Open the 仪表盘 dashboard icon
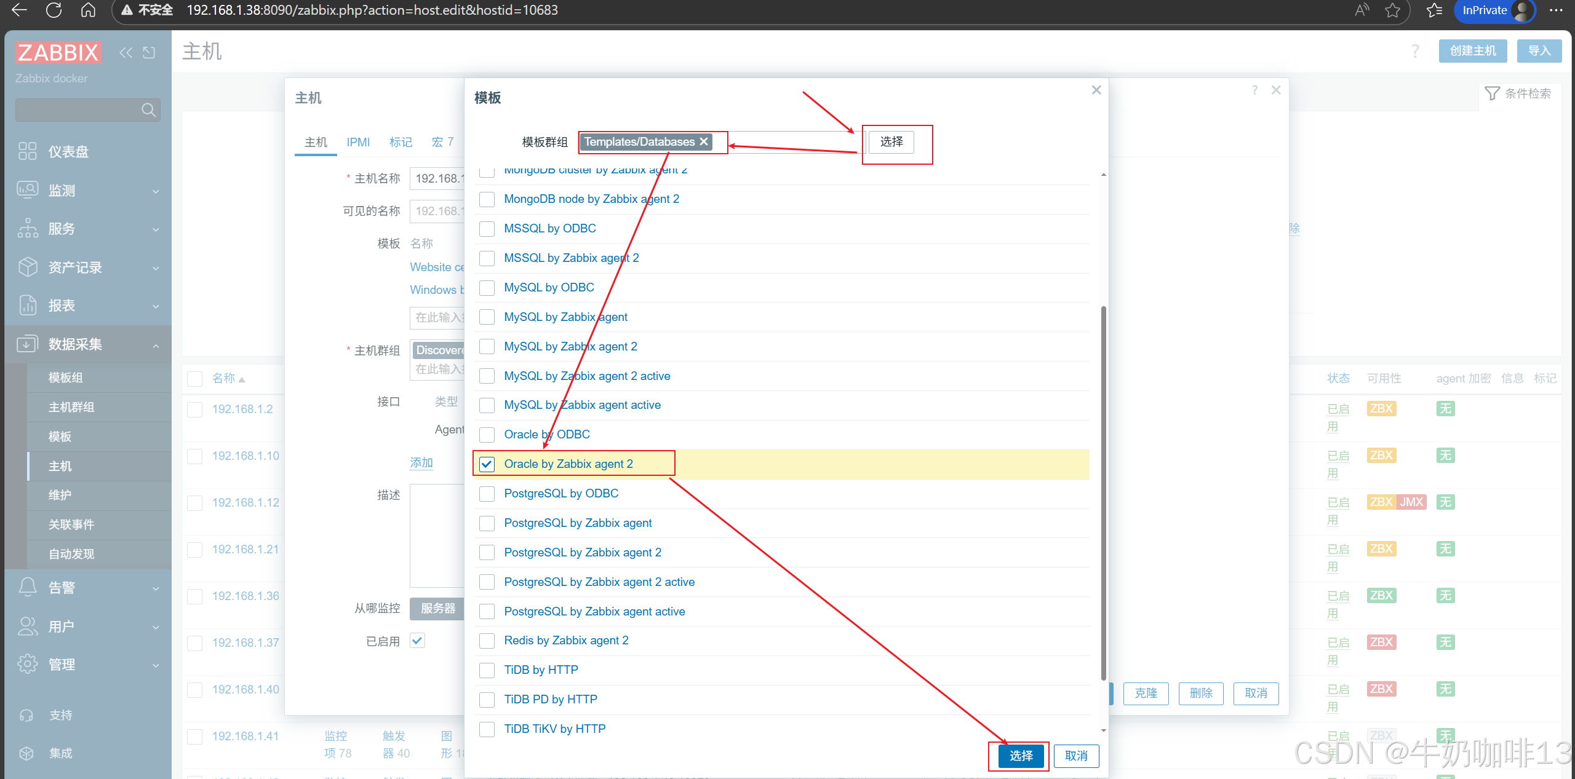The width and height of the screenshot is (1575, 779). coord(27,151)
